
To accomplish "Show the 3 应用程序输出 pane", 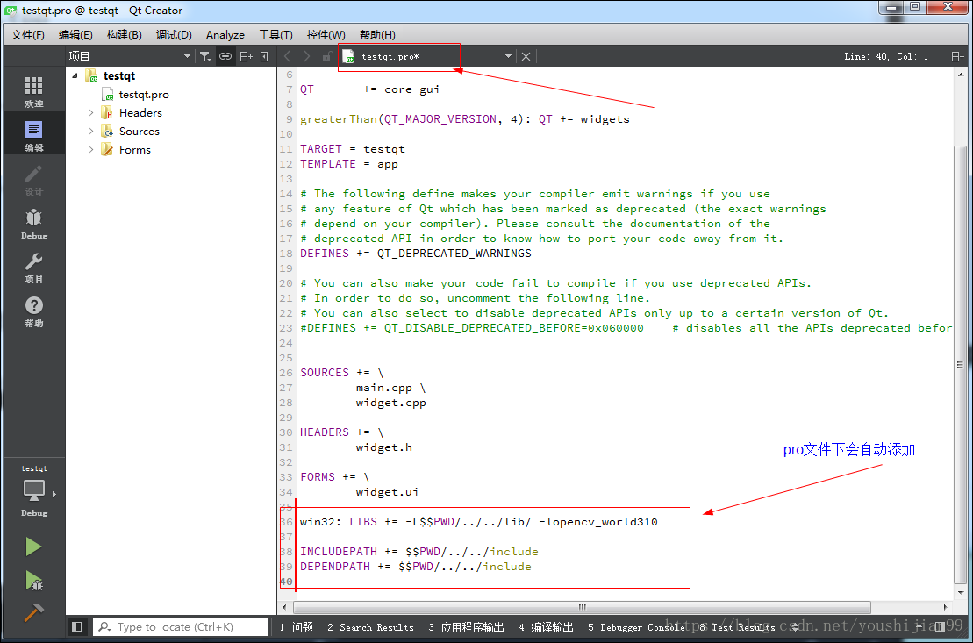I will (x=466, y=627).
